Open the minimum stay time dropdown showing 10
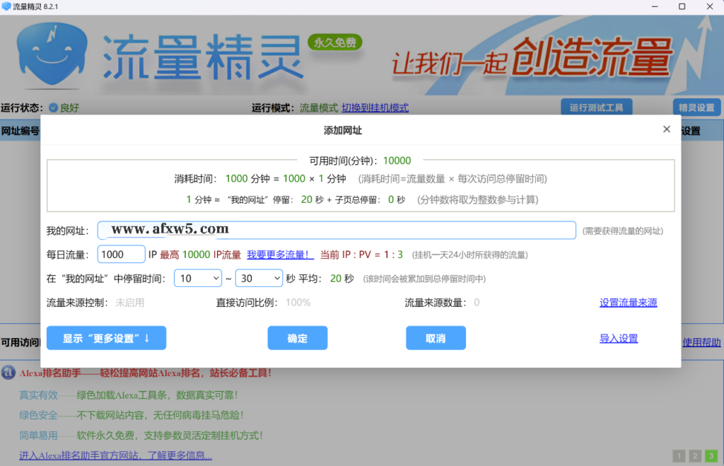 click(x=197, y=279)
